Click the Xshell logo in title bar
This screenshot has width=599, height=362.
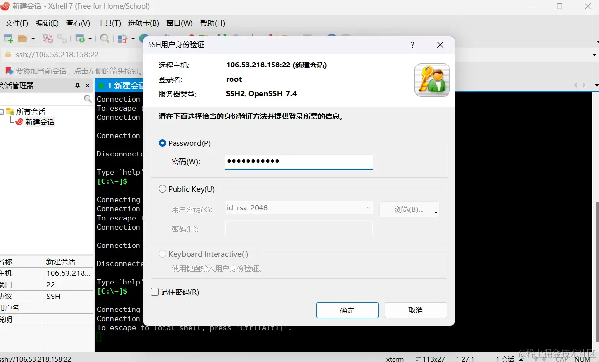click(x=5, y=6)
